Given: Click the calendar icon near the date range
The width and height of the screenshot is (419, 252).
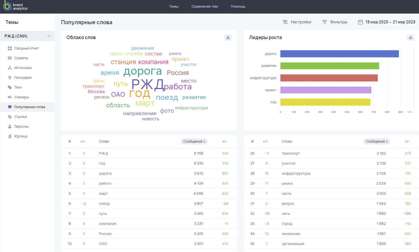Looking at the screenshot, I should click(x=361, y=22).
